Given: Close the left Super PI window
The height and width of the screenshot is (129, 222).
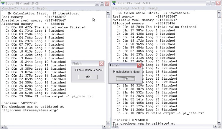Looking at the screenshot, I should tap(107, 4).
